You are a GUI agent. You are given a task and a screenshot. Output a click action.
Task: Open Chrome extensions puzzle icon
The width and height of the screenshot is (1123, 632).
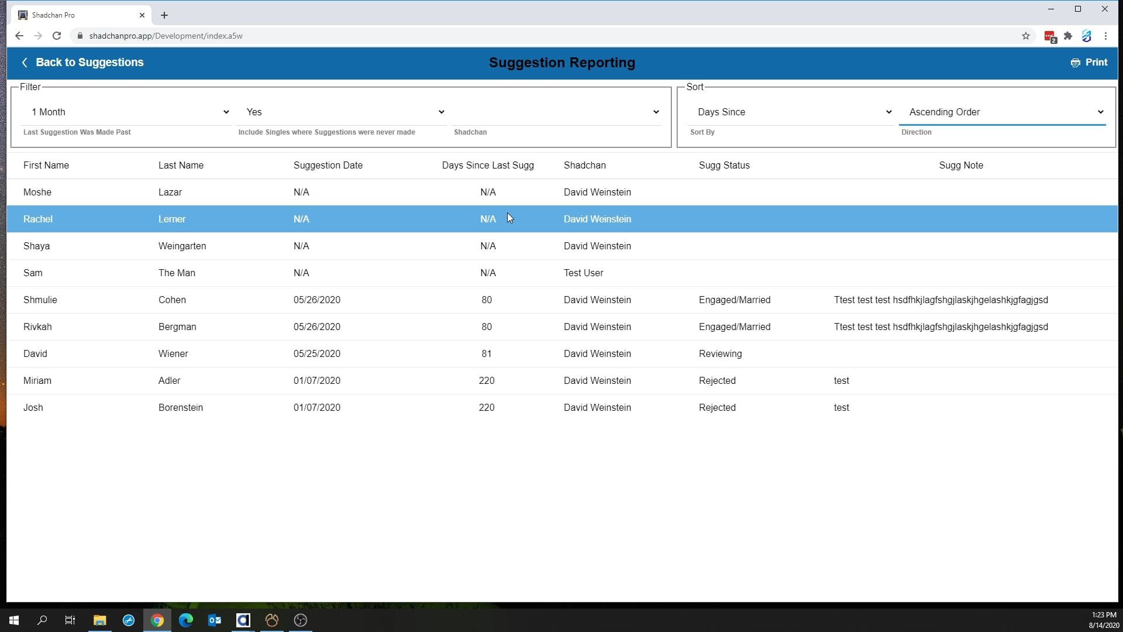pyautogui.click(x=1068, y=36)
